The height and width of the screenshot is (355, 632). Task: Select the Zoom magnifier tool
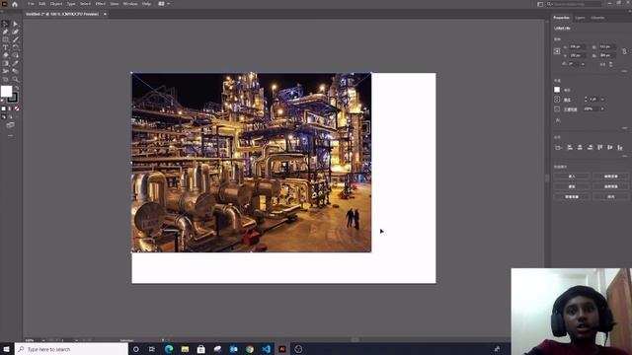coord(16,79)
